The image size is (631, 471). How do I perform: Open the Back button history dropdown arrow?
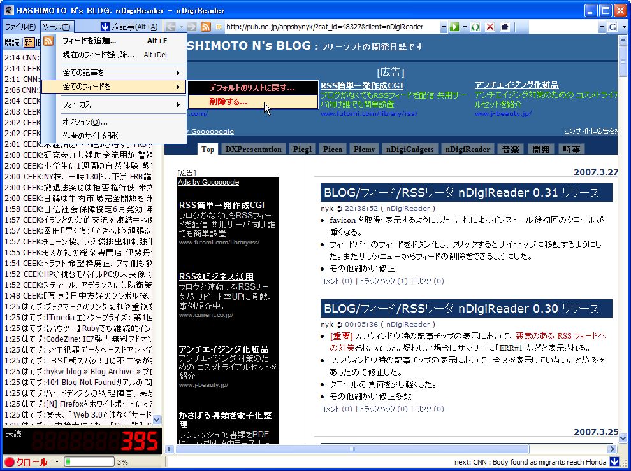(181, 27)
